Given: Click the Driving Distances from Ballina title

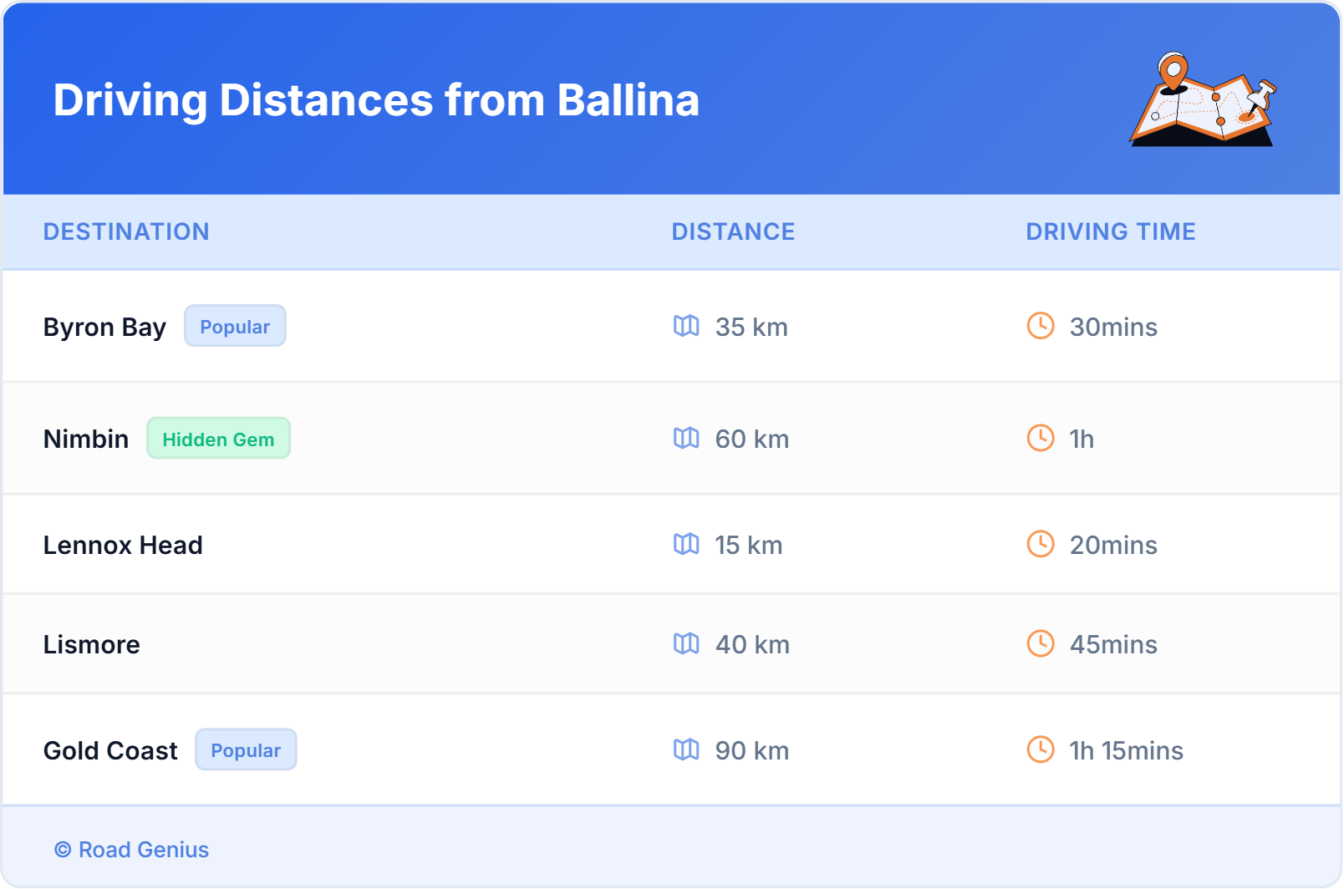Looking at the screenshot, I should pos(376,100).
